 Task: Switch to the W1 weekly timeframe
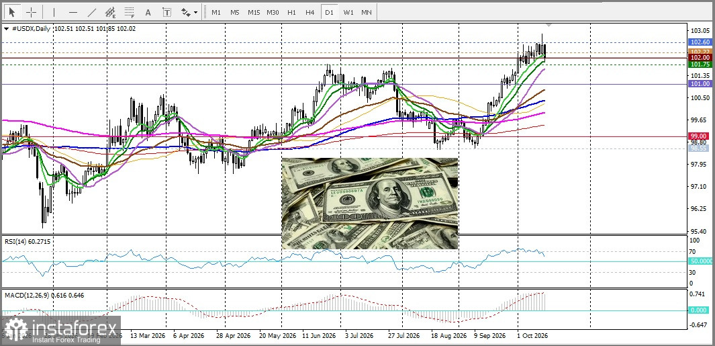tap(348, 12)
